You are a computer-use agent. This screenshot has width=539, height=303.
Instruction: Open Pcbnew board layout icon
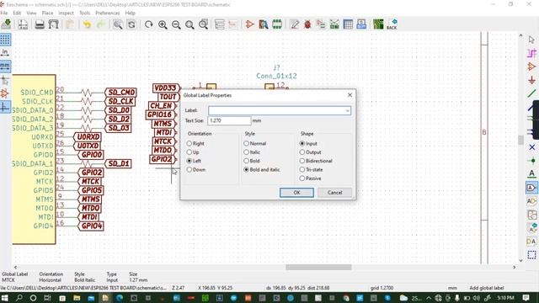coord(378,24)
